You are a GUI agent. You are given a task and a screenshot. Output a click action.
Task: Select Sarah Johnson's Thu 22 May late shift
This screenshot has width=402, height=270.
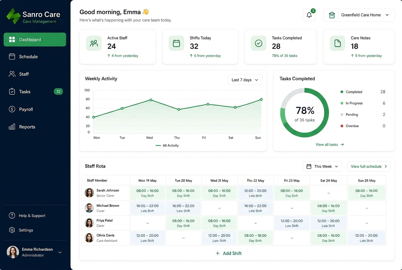(x=255, y=193)
